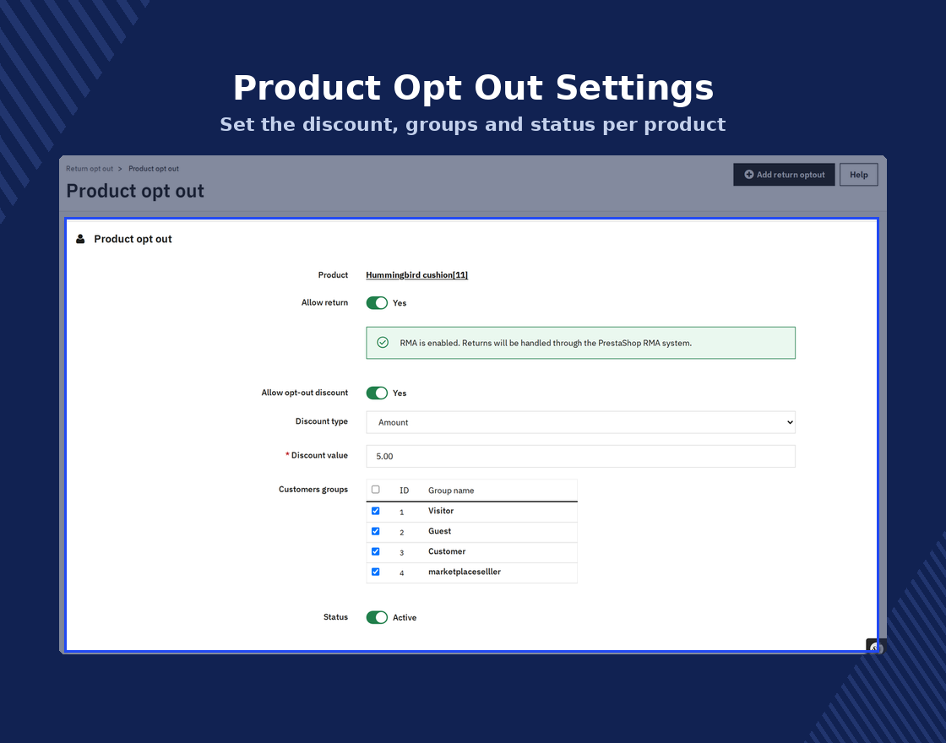Image resolution: width=946 pixels, height=743 pixels.
Task: Click the Visitor group name
Action: (440, 511)
